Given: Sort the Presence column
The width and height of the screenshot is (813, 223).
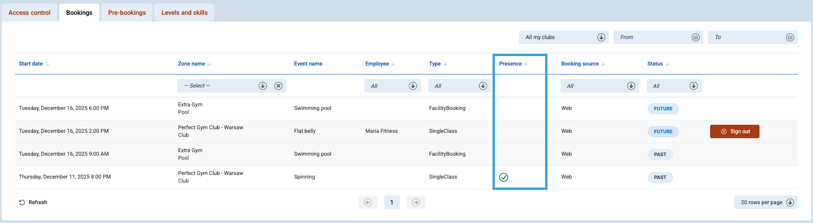Looking at the screenshot, I should (526, 64).
